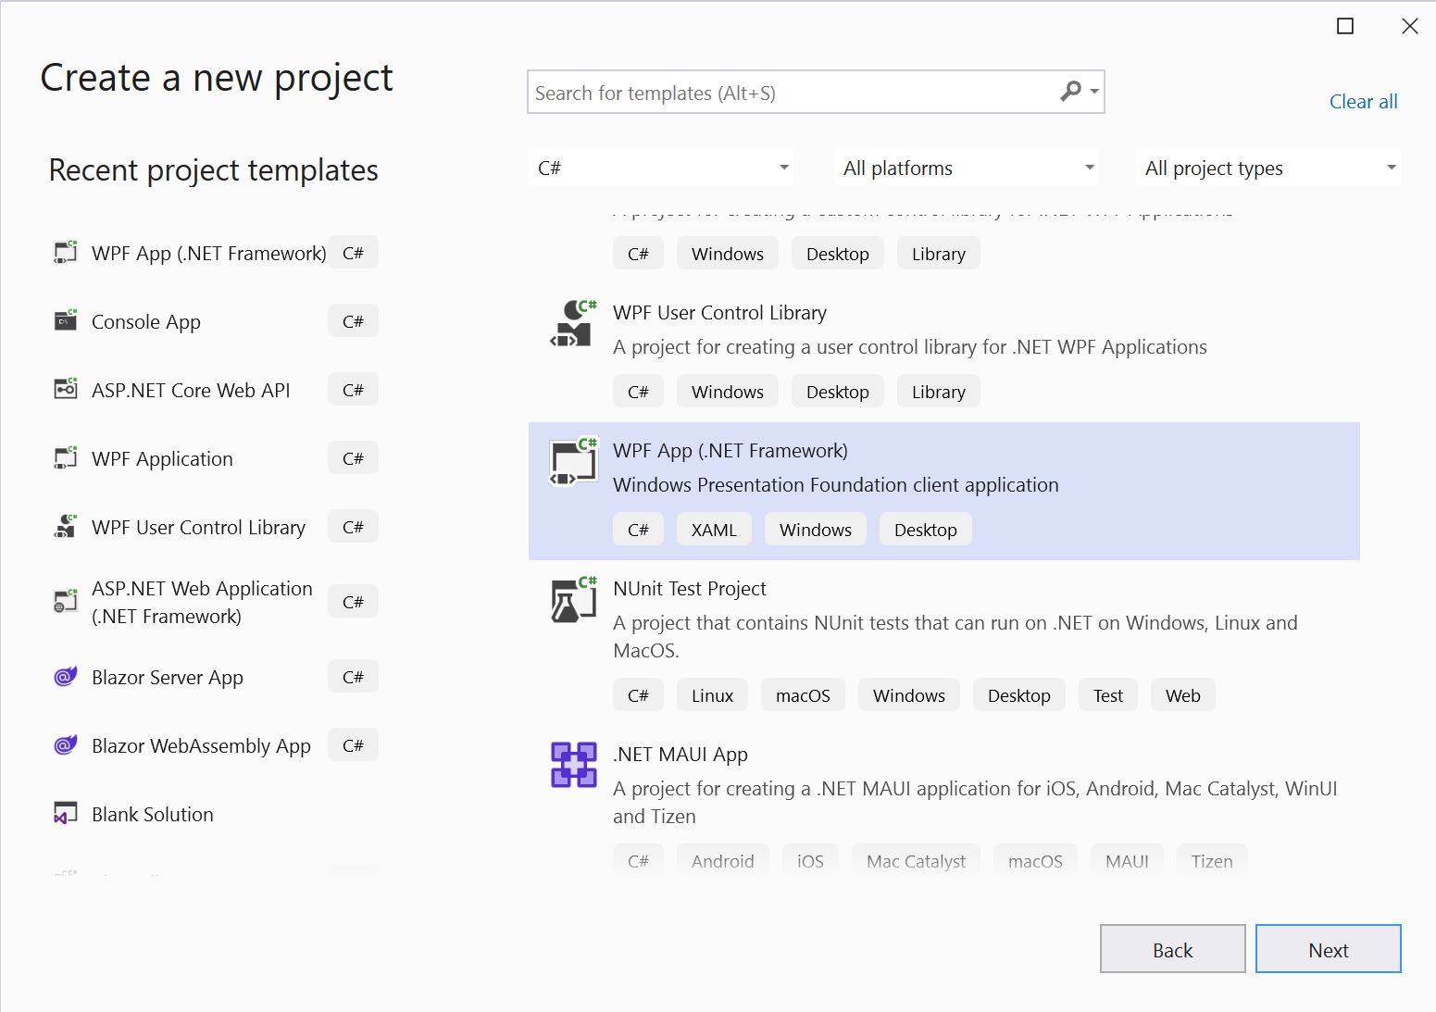
Task: Click the Back button
Action: click(x=1172, y=949)
